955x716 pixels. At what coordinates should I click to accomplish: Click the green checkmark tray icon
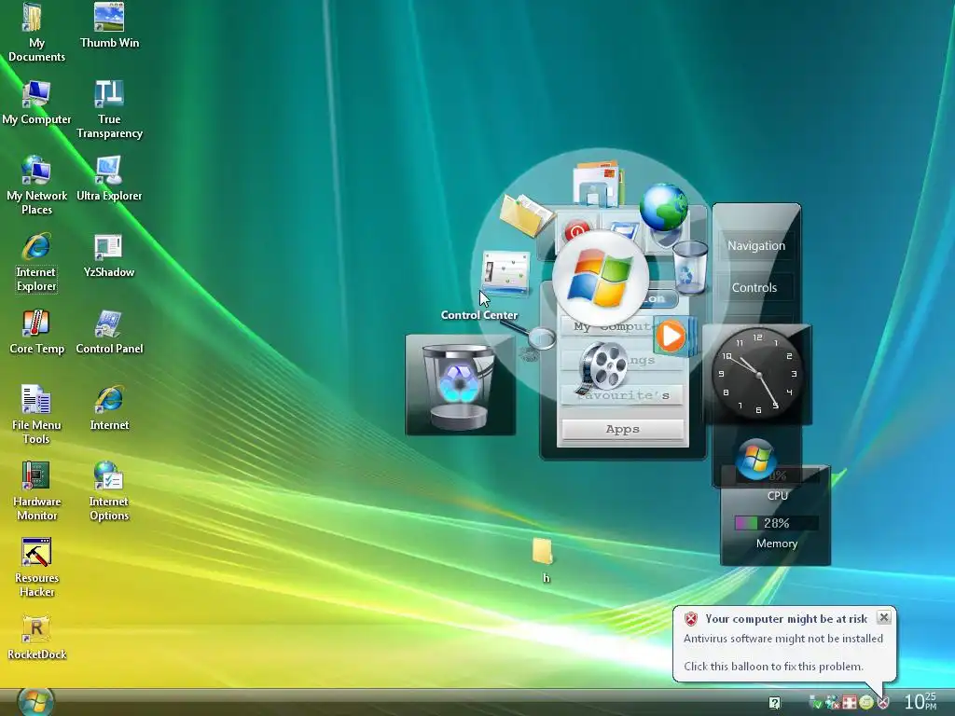(815, 703)
